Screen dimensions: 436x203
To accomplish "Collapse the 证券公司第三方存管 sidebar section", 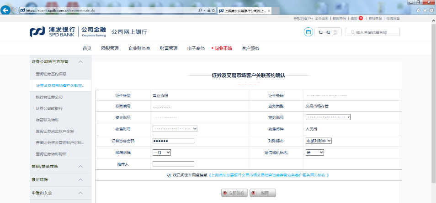I will coord(80,61).
